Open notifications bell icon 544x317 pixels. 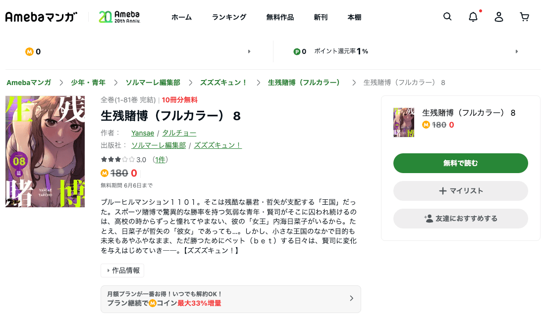click(x=473, y=17)
